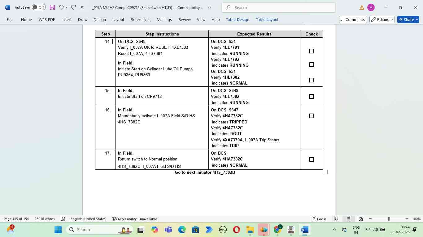Switch to the References tab
The height and width of the screenshot is (237, 423).
[x=140, y=19]
